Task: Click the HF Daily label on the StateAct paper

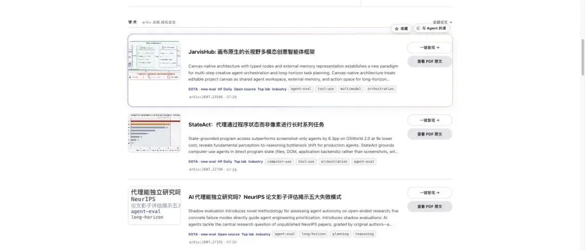Action: pos(225,162)
